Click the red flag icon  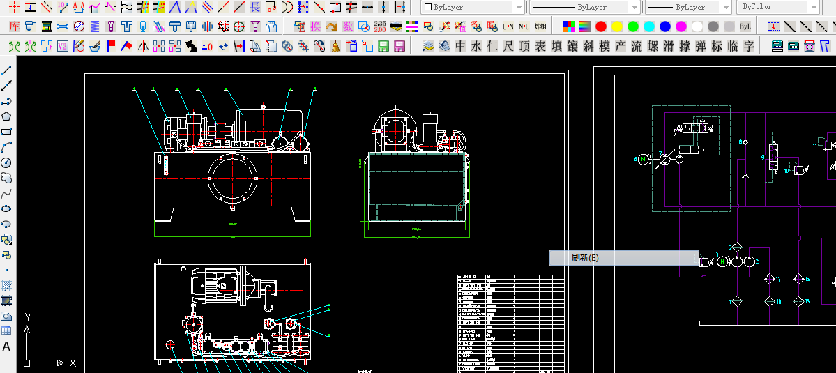tap(111, 46)
